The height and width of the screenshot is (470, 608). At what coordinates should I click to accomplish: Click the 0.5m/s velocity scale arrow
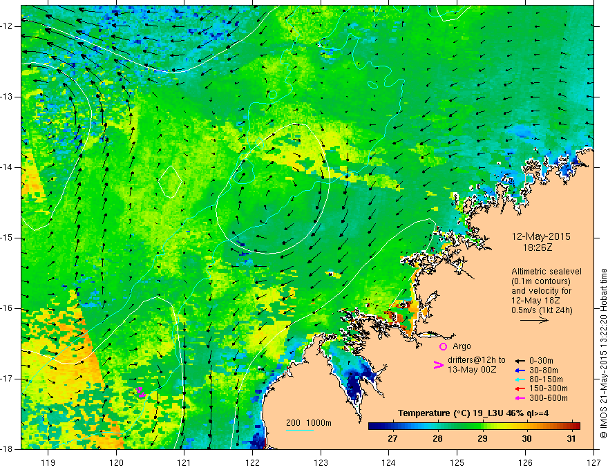coord(534,320)
